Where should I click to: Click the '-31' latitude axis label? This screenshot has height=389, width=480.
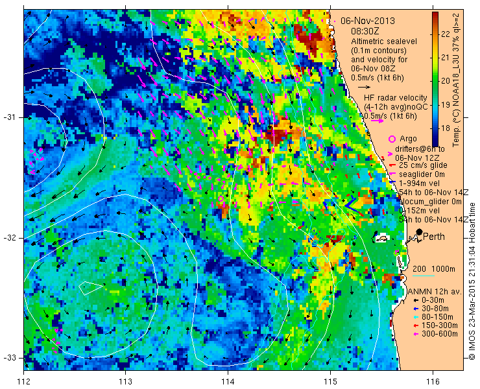click(9, 117)
